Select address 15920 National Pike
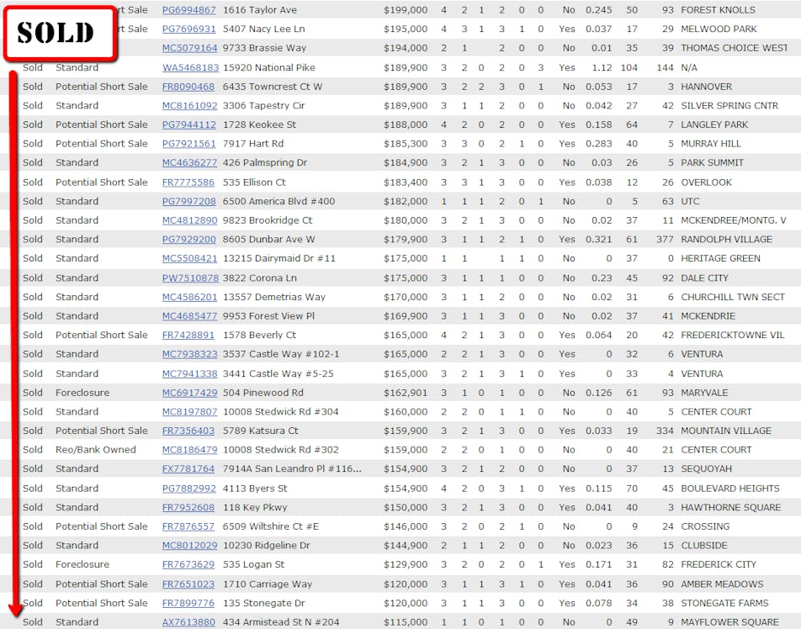This screenshot has height=629, width=801. point(269,67)
